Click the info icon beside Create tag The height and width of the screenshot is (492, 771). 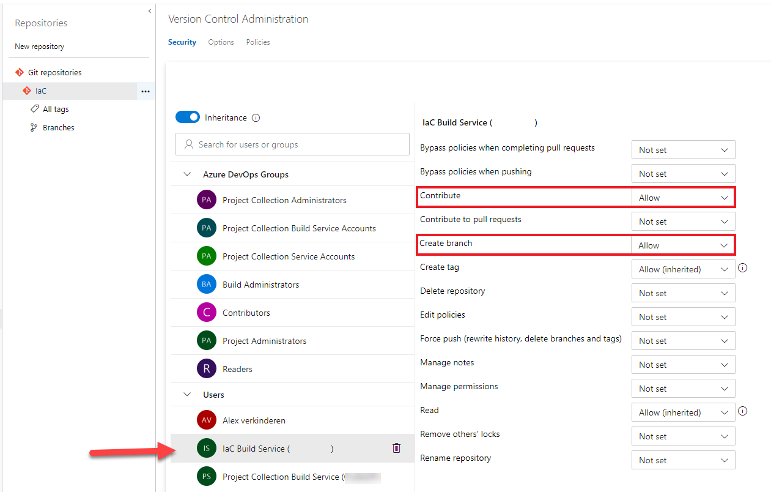[x=743, y=268]
